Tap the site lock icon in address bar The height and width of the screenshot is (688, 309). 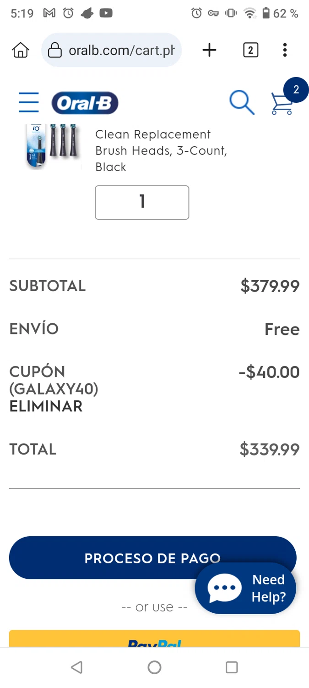pyautogui.click(x=55, y=50)
